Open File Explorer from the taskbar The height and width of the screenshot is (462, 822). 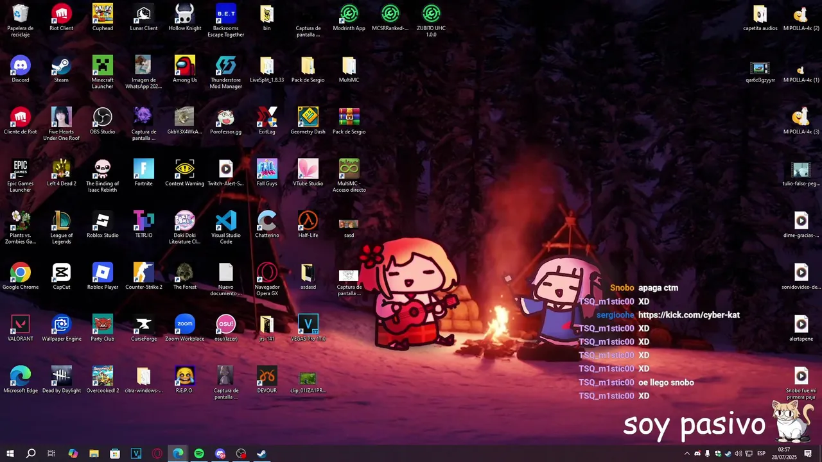(x=94, y=454)
